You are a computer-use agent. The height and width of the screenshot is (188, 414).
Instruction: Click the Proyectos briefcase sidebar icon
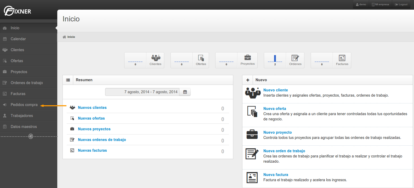click(5, 72)
